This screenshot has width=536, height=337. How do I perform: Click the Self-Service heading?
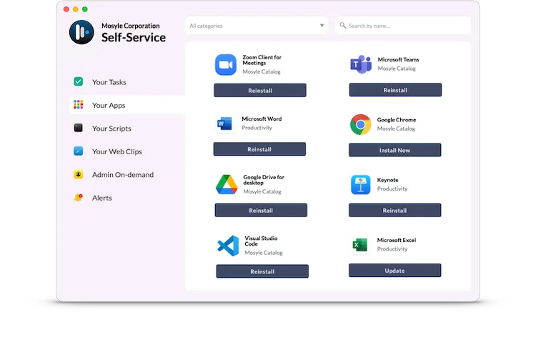pyautogui.click(x=134, y=38)
